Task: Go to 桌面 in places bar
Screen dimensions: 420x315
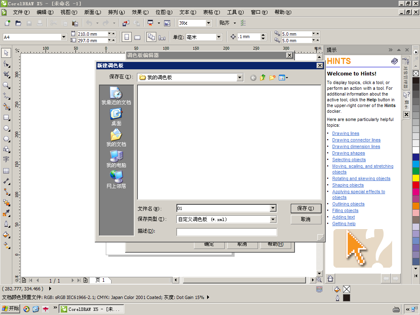Action: pos(116,117)
